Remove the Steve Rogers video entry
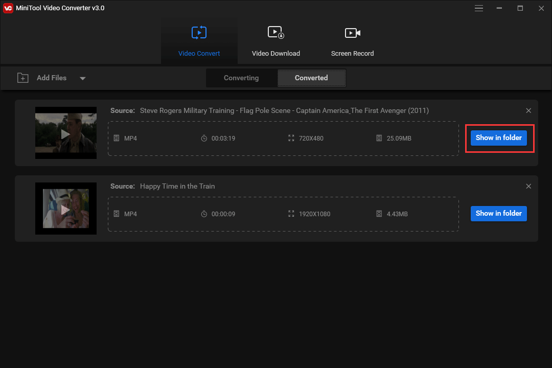This screenshot has height=368, width=552. tap(528, 110)
